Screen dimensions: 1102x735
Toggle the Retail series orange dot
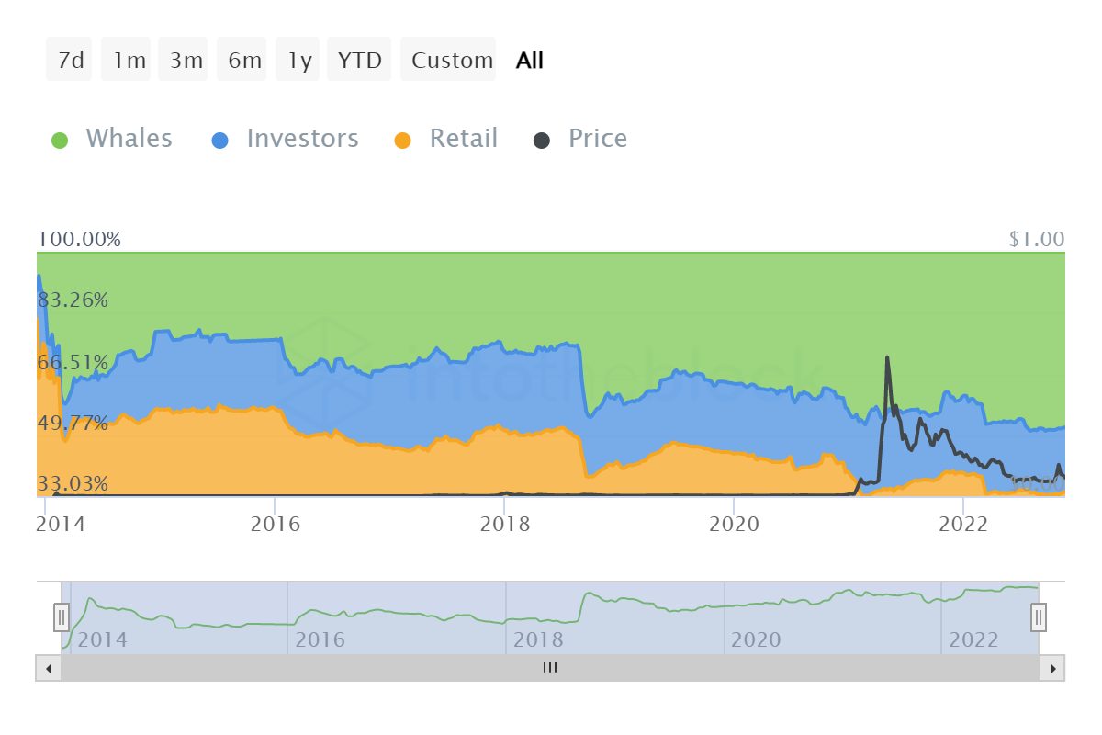tap(402, 140)
